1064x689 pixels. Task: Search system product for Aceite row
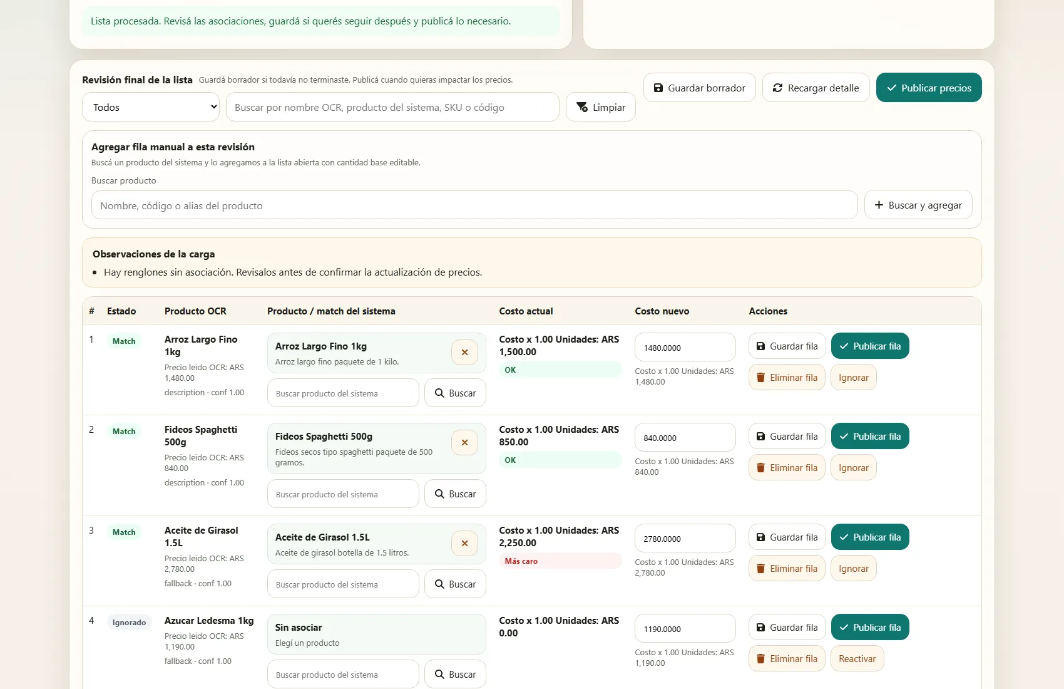(x=456, y=584)
